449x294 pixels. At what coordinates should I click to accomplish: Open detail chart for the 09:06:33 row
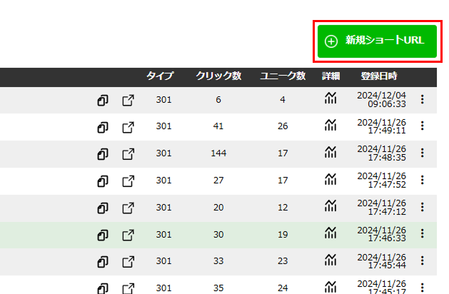click(x=330, y=100)
